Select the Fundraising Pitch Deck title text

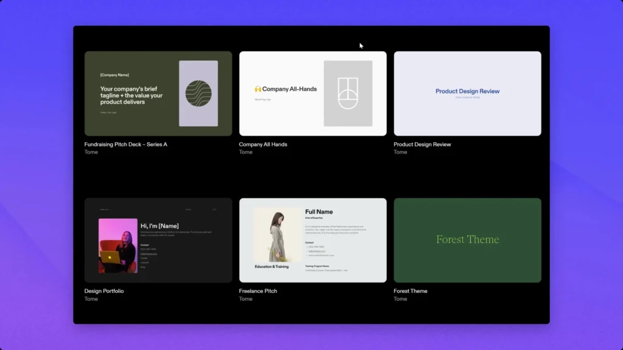coord(126,144)
